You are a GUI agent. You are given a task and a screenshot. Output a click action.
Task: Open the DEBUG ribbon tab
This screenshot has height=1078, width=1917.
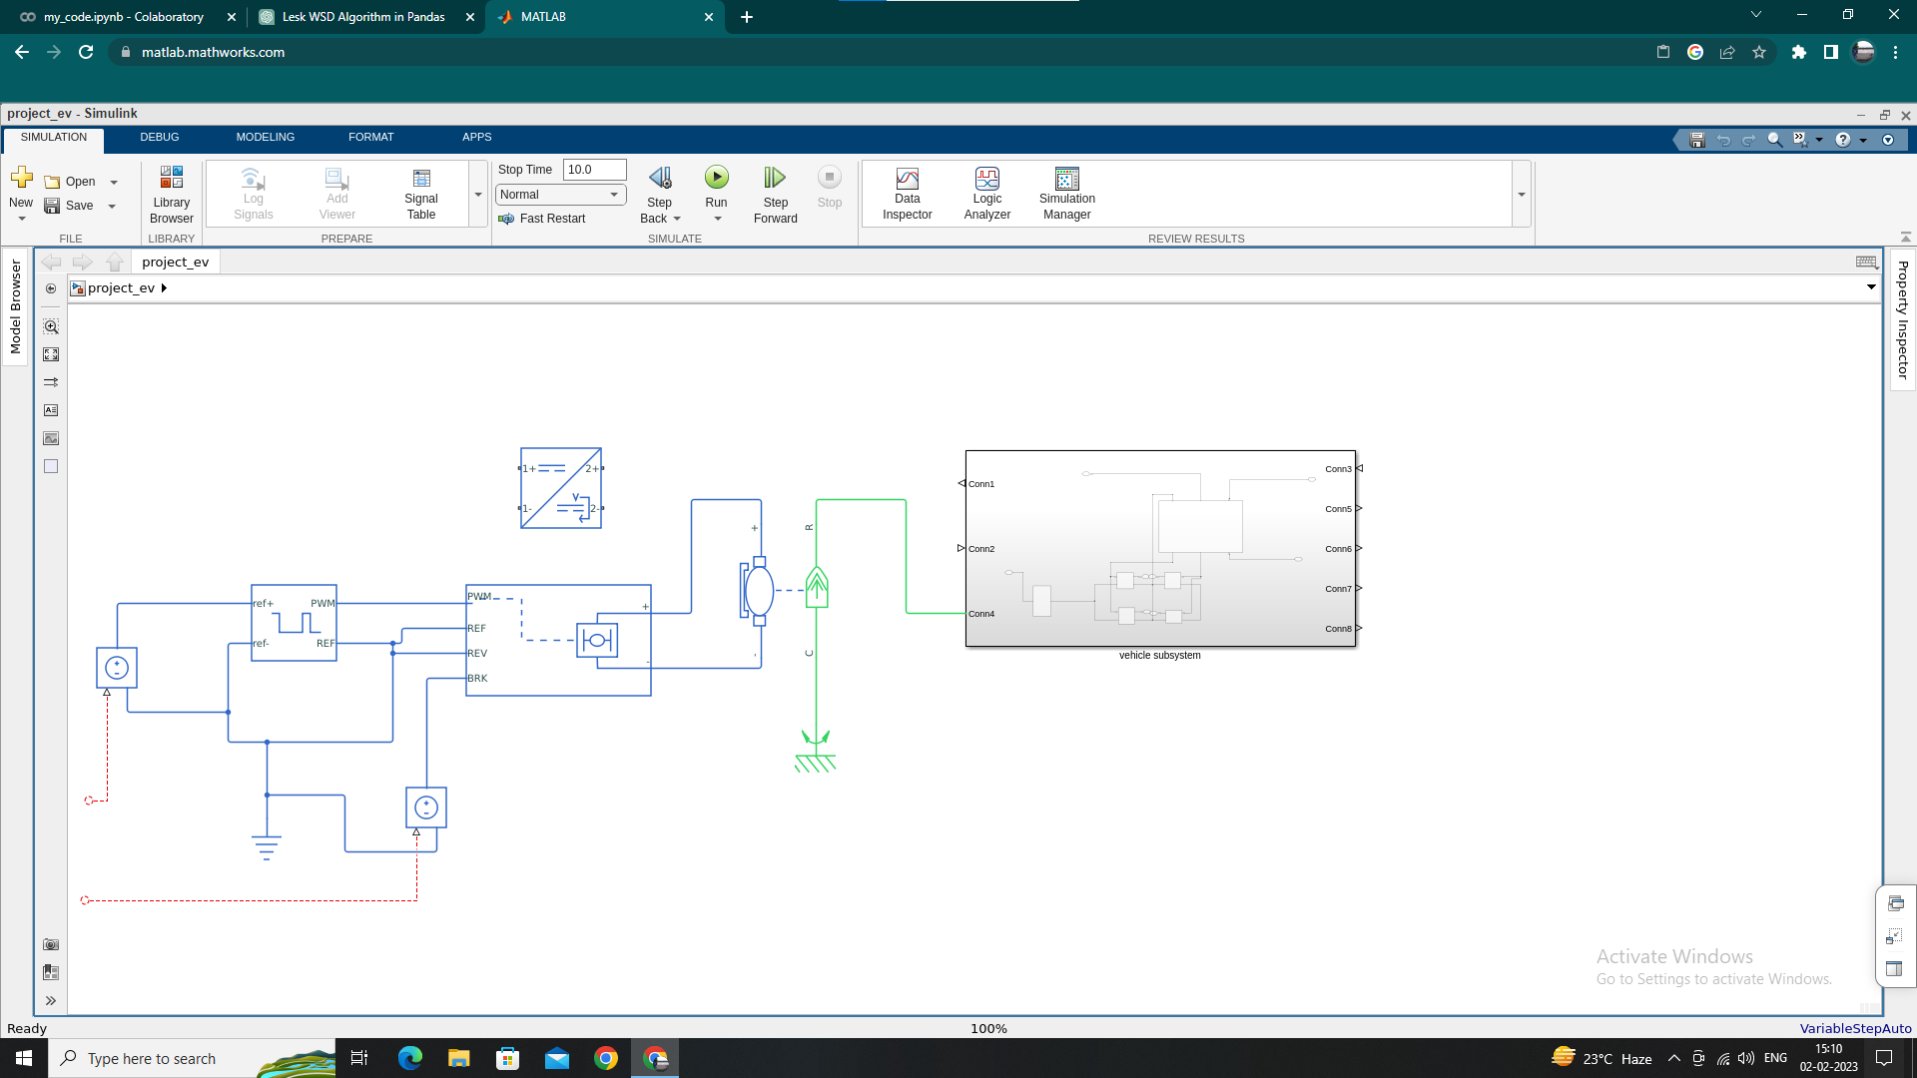click(160, 137)
